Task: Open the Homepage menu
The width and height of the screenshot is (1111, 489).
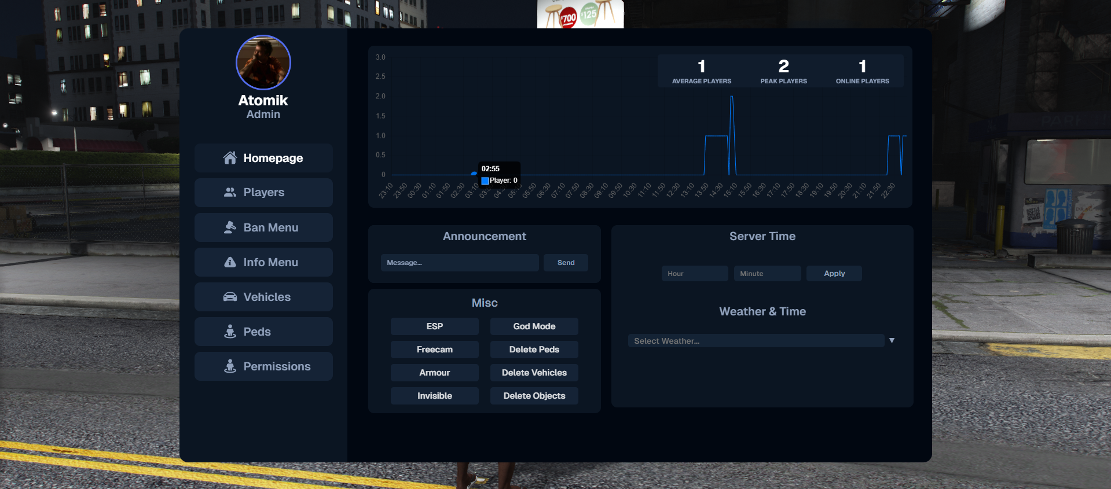Action: 263,158
